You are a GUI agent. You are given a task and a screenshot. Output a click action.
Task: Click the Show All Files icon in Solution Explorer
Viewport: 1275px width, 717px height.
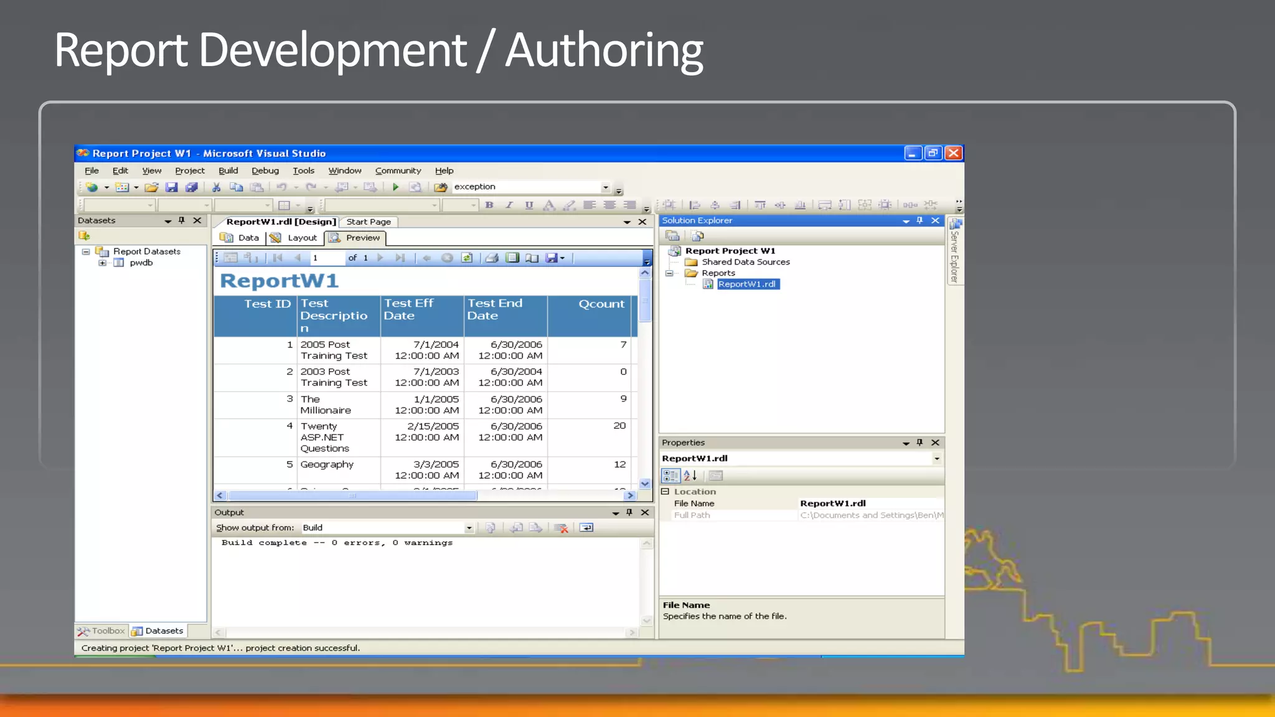698,236
